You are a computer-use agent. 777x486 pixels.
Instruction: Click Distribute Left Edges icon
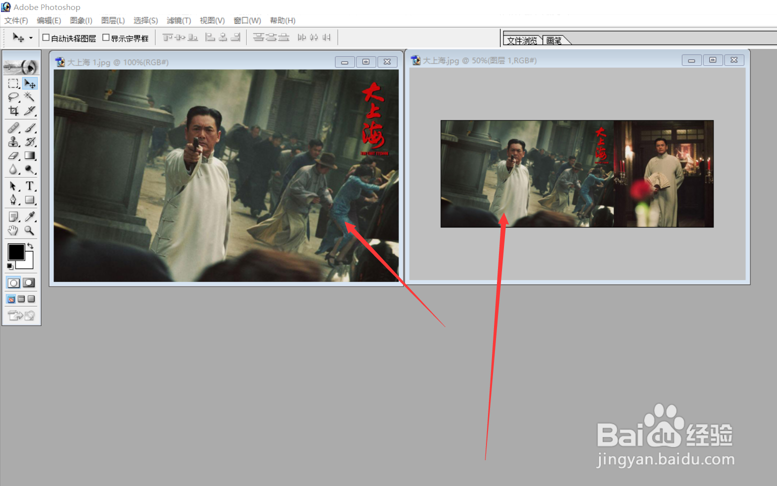pyautogui.click(x=301, y=37)
